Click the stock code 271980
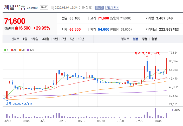This screenshot has width=183, height=126. click(32, 8)
